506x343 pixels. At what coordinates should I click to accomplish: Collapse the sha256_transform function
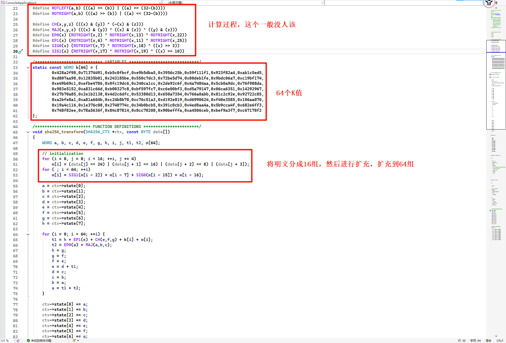[28, 132]
